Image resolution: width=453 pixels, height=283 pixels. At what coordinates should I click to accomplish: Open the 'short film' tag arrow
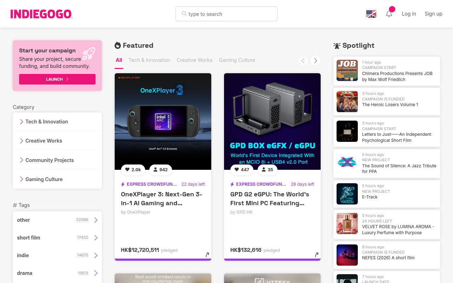pos(96,238)
